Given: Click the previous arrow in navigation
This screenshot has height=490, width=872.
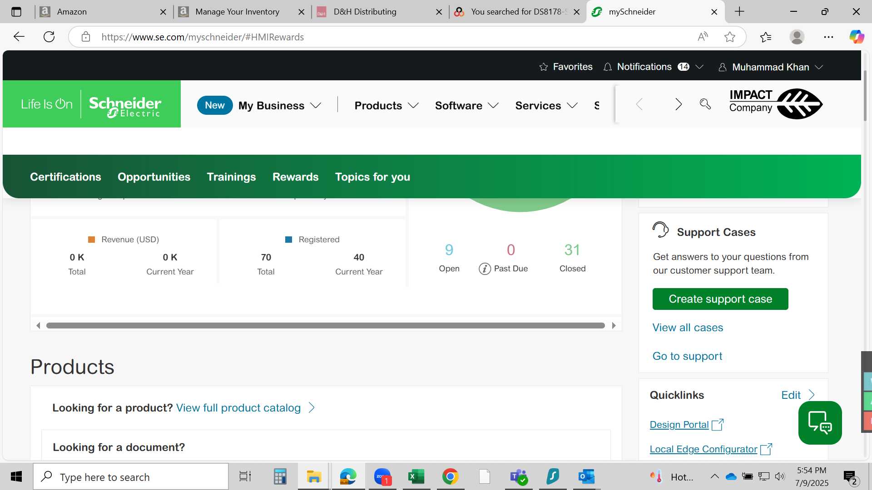Looking at the screenshot, I should click(x=639, y=104).
